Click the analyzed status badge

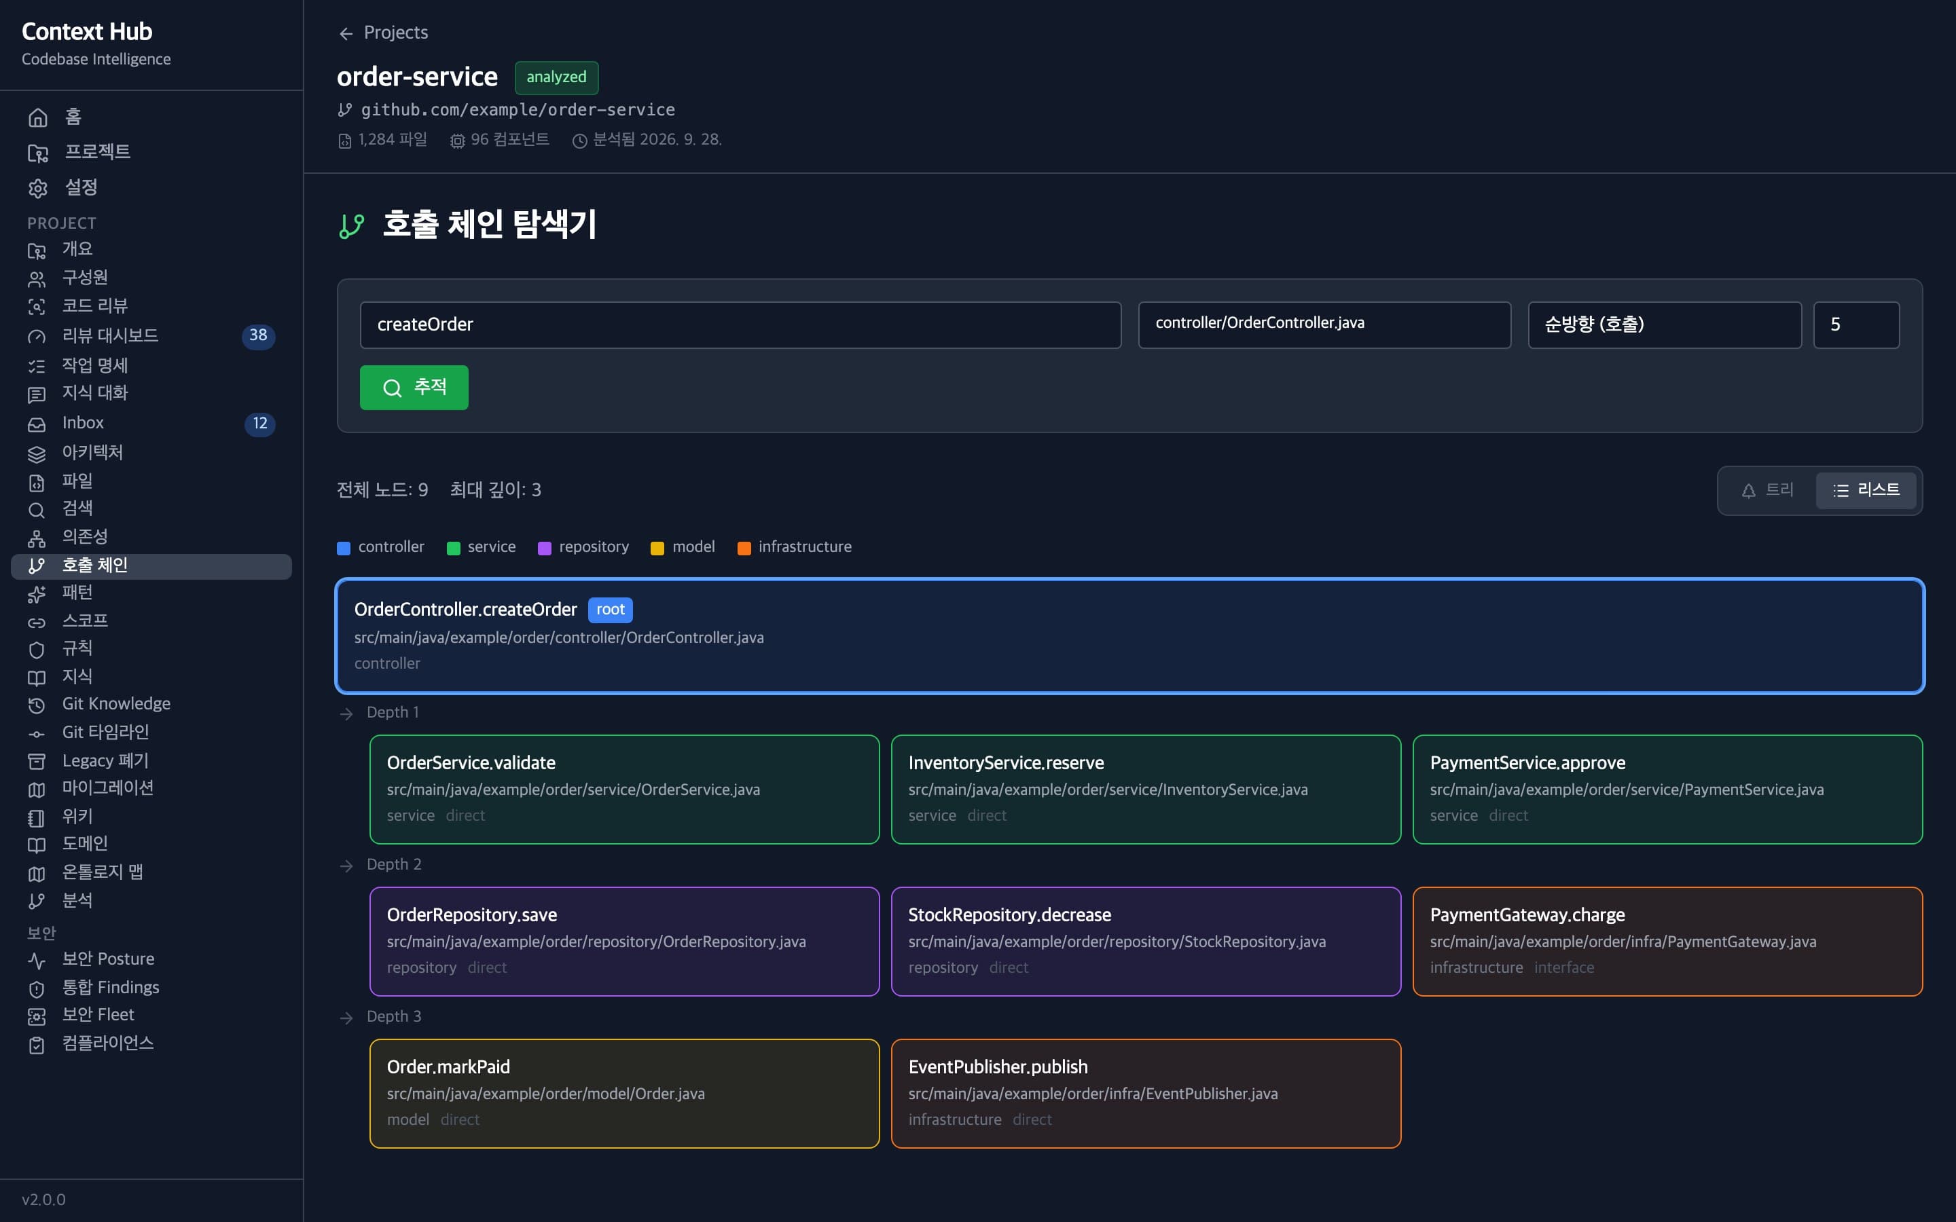click(556, 77)
